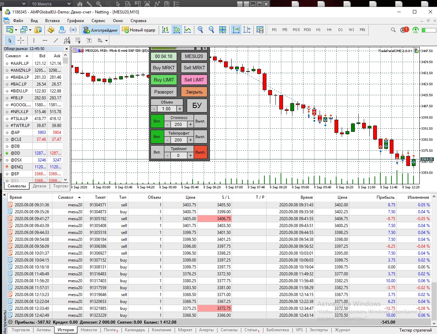437x334 pixels.
Task: Select the equidistant channel tool
Action: pyautogui.click(x=67, y=40)
